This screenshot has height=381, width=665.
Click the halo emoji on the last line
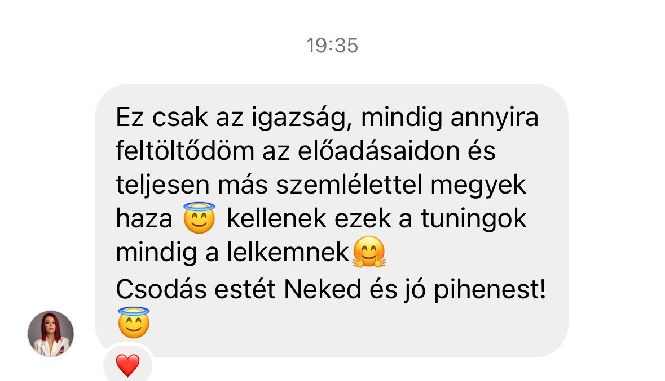pyautogui.click(x=134, y=322)
